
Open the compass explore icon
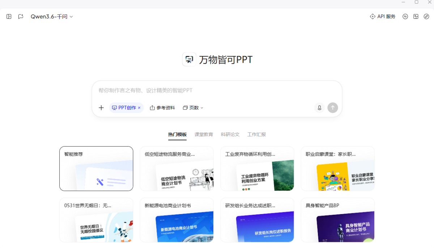tap(426, 17)
